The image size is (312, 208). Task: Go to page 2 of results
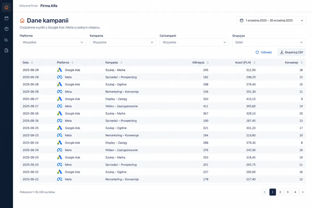tap(280, 192)
